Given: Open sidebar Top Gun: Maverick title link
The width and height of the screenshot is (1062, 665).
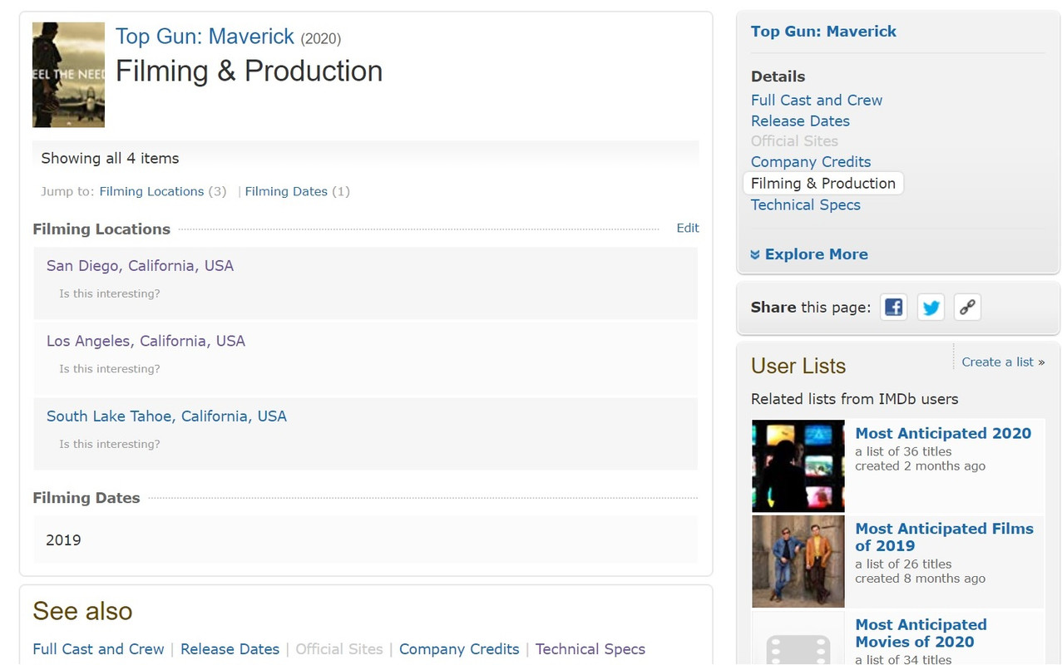Looking at the screenshot, I should [x=823, y=32].
